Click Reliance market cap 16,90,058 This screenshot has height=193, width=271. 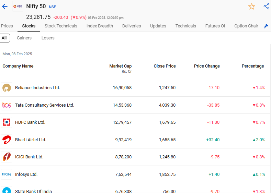pos(122,88)
